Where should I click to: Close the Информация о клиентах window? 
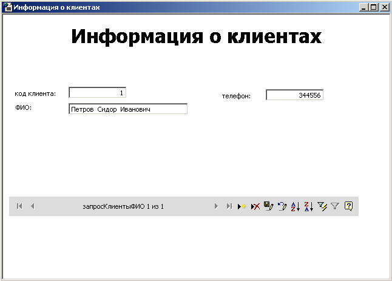pos(384,7)
